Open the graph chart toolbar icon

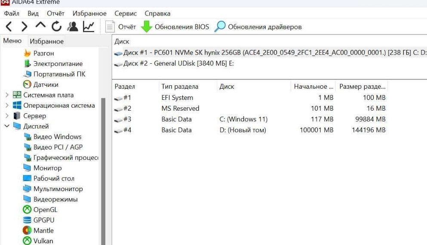point(89,26)
